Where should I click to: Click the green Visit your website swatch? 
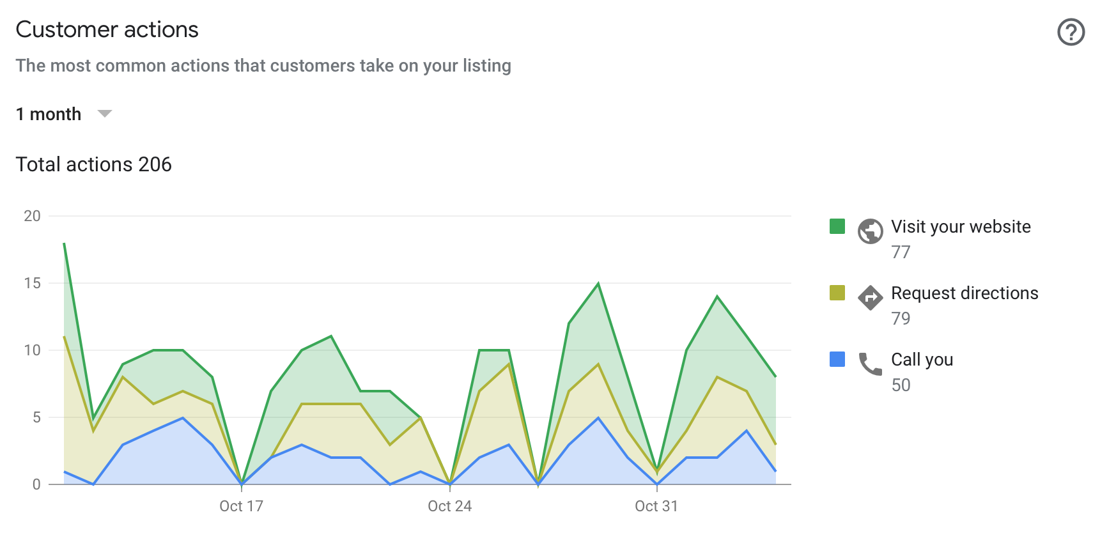click(837, 226)
